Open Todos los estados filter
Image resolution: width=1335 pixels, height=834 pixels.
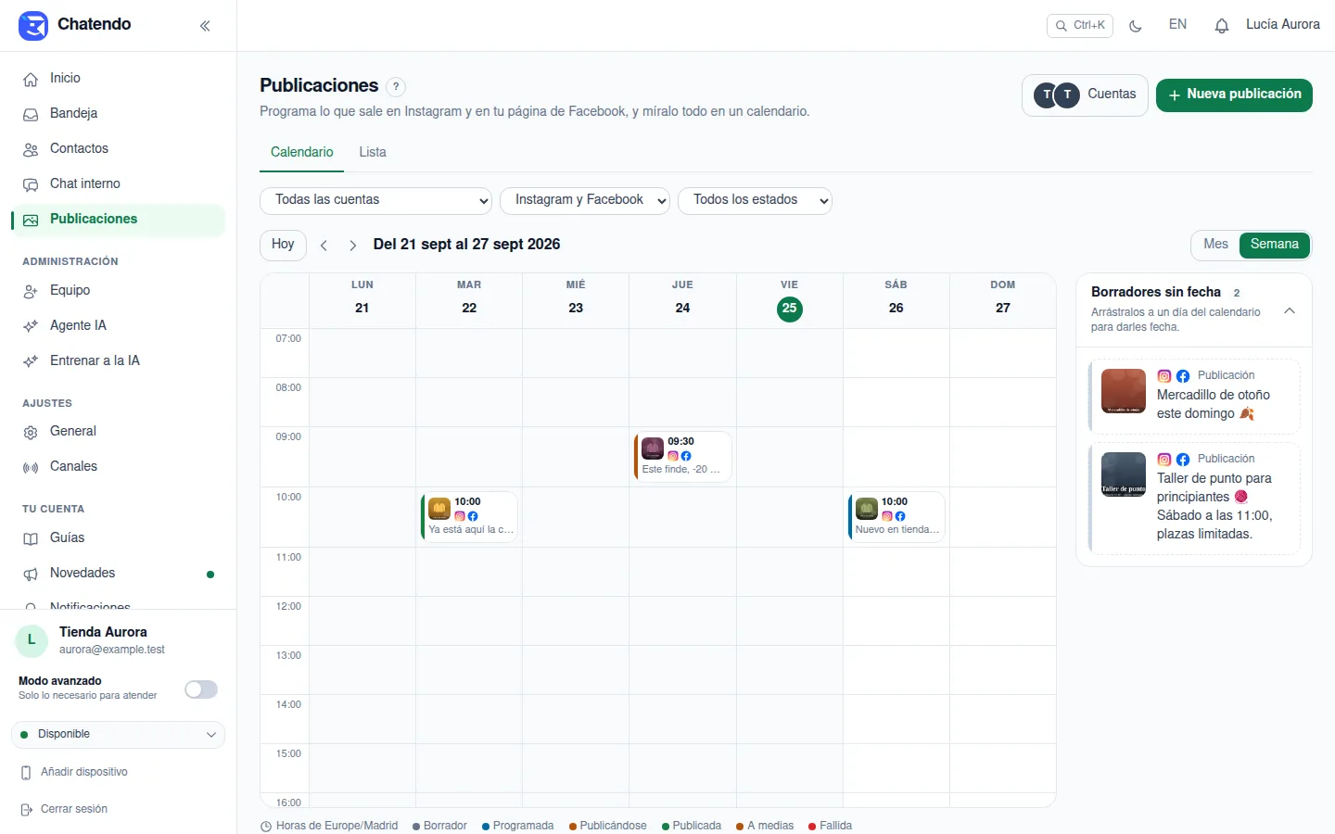(x=755, y=200)
